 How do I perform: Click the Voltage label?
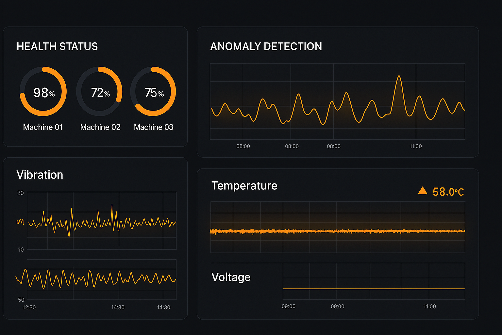[231, 277]
